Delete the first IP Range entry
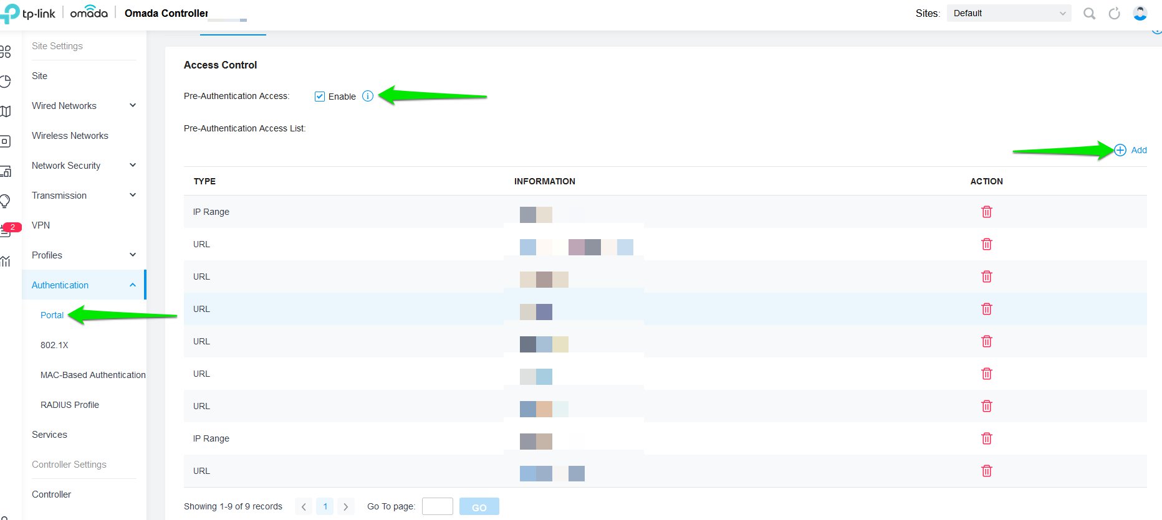Screen dimensions: 1162x520 tap(986, 212)
